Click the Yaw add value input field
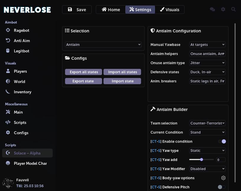 click(x=220, y=160)
